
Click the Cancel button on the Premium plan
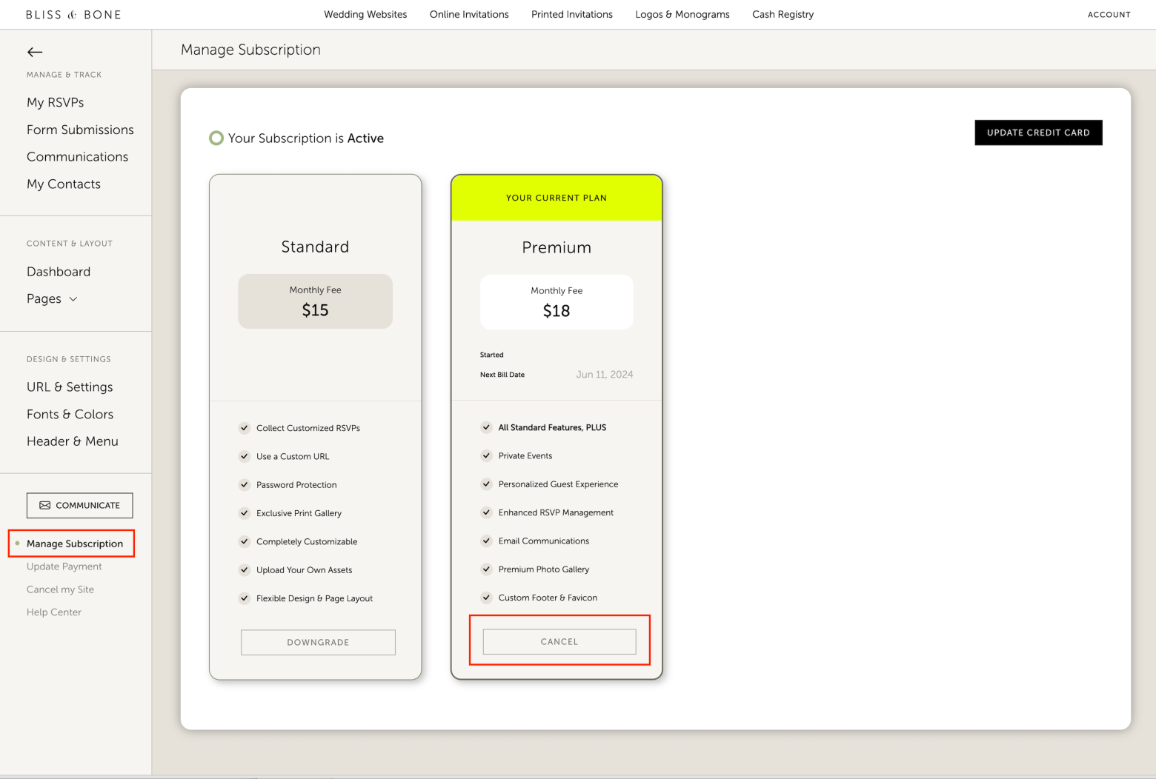(x=559, y=641)
